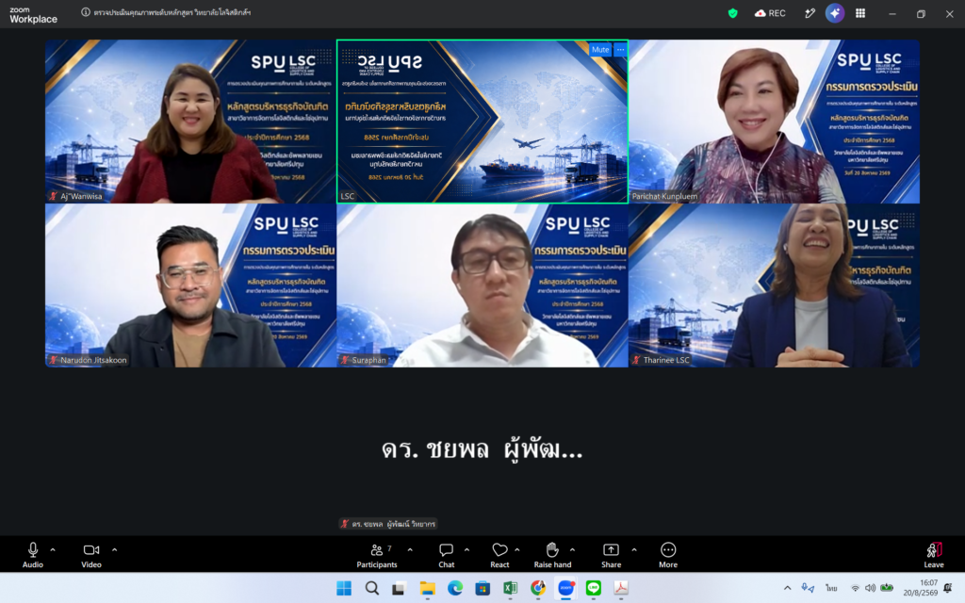Open the Windows Start menu
Viewport: 965px width, 603px height.
coord(344,588)
